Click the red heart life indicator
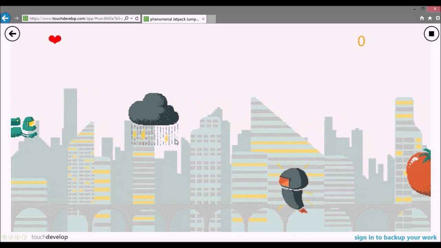 [55, 39]
